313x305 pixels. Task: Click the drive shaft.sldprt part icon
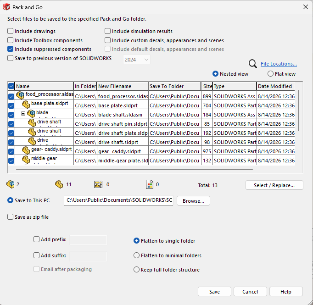pyautogui.click(x=32, y=141)
